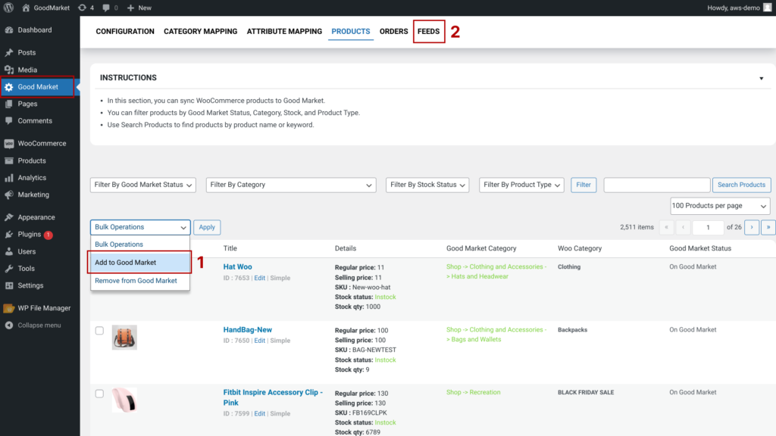Click the WordPress logo icon
The height and width of the screenshot is (436, 776).
coord(8,8)
